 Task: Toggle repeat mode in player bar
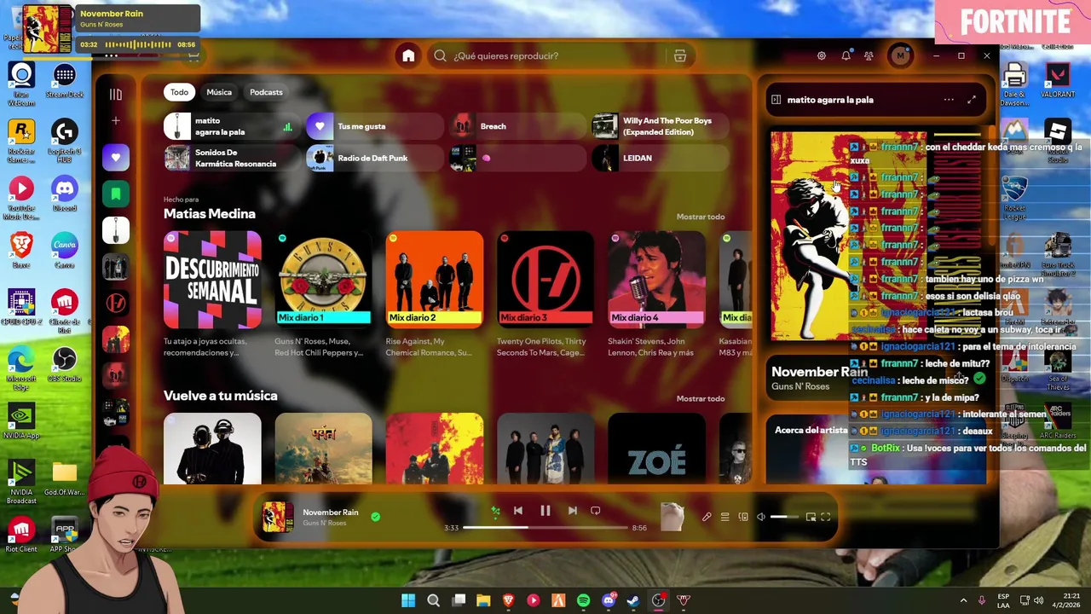click(596, 512)
